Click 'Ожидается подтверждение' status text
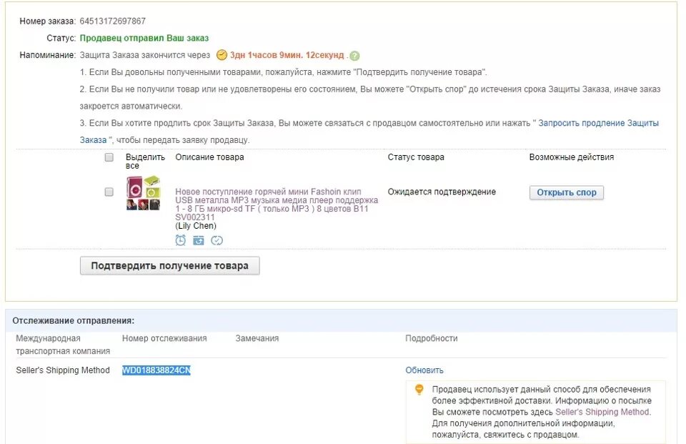 (x=442, y=192)
